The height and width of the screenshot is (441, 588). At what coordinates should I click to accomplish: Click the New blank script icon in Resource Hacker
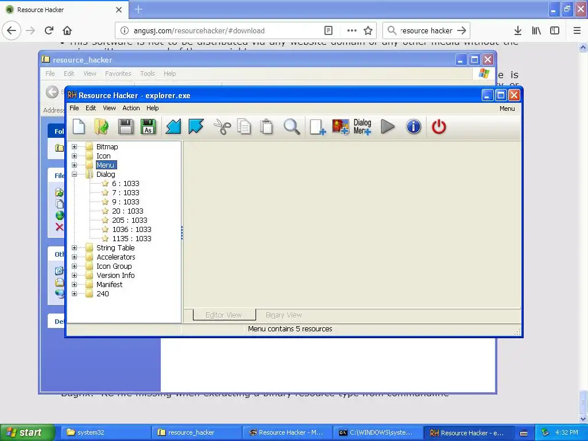coord(79,126)
